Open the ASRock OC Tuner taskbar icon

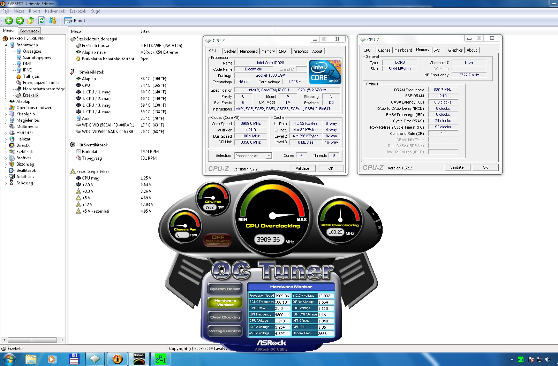139,359
